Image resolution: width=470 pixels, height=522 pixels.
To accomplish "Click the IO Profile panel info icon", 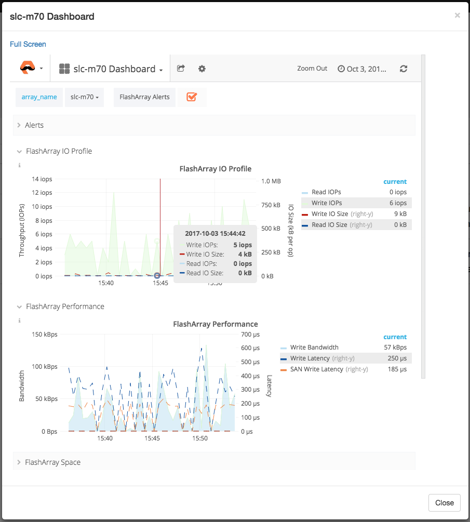I will pyautogui.click(x=19, y=165).
